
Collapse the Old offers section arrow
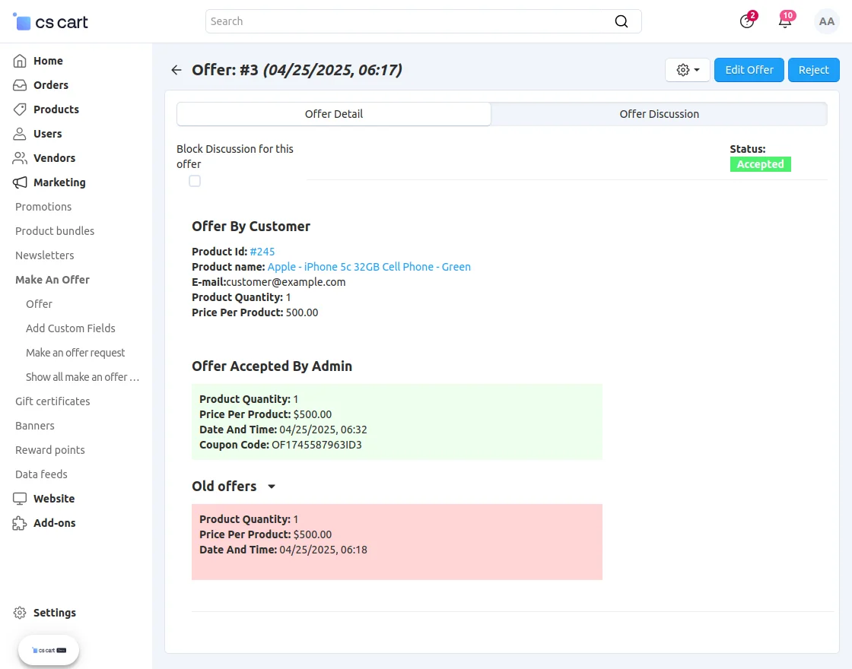point(271,487)
